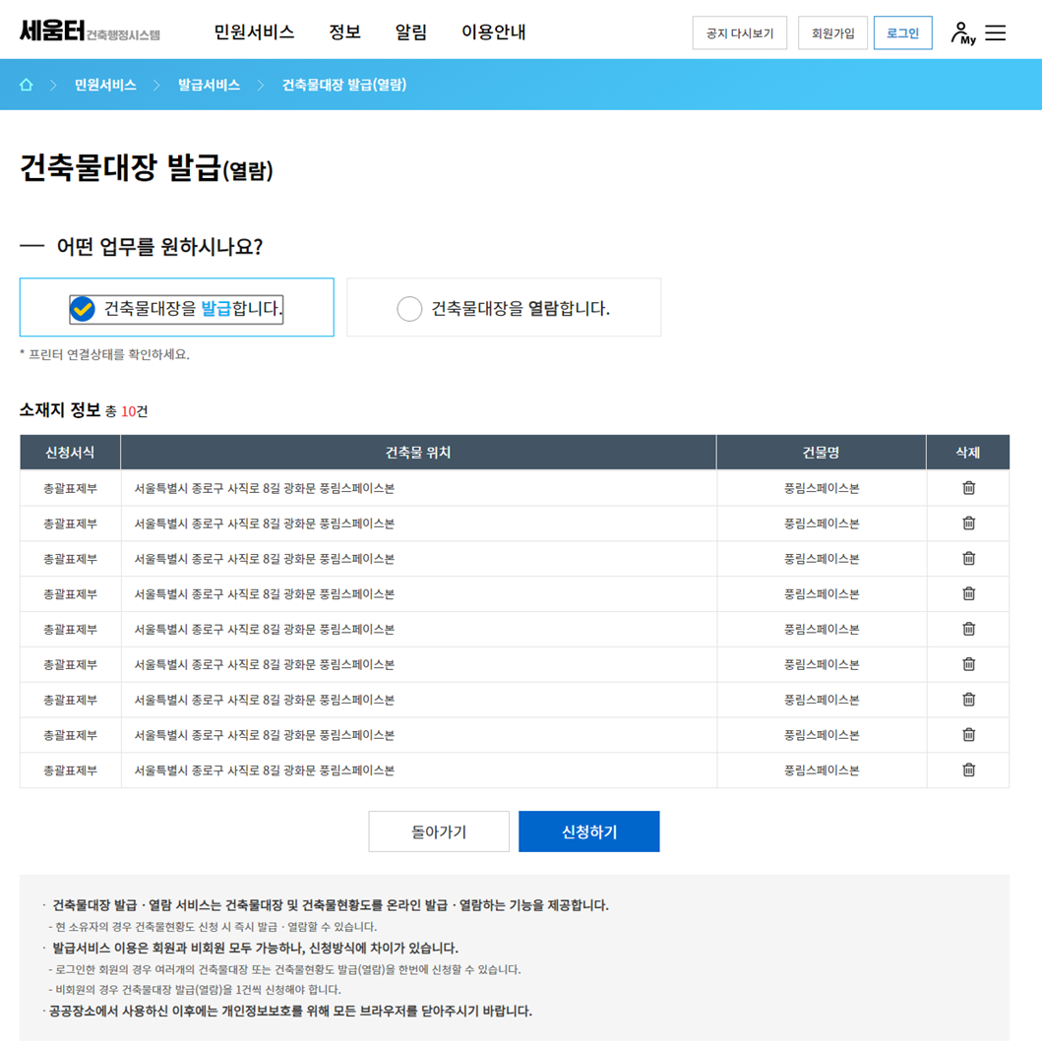The image size is (1042, 1045).
Task: Click the home icon in breadcrumb
Action: [x=26, y=85]
